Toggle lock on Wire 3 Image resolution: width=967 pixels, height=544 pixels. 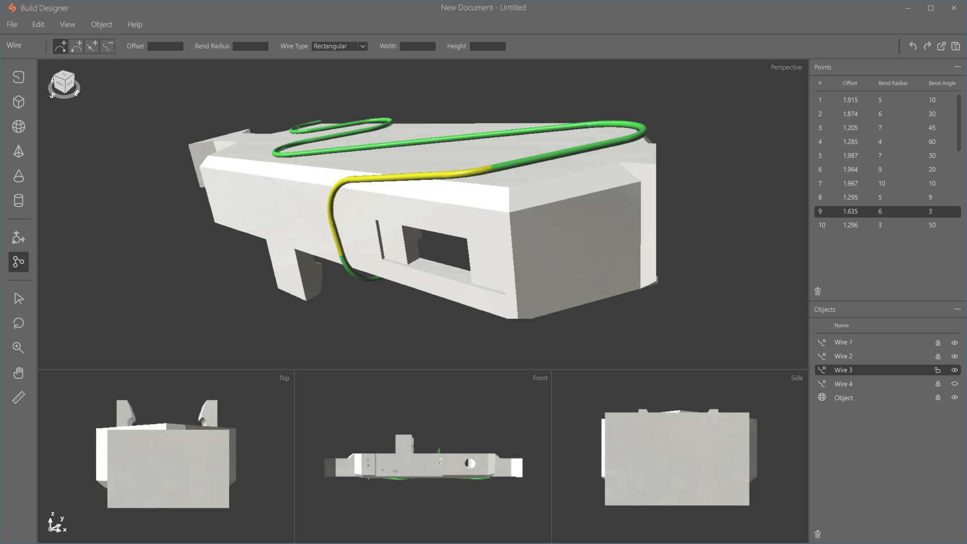coord(938,370)
